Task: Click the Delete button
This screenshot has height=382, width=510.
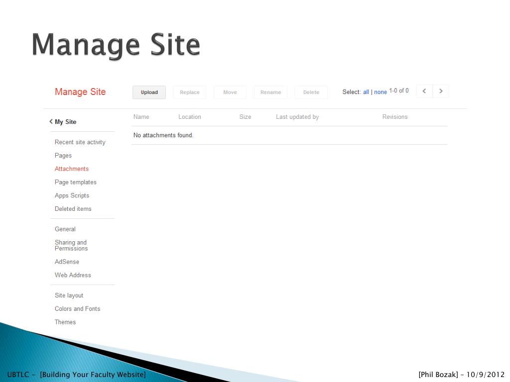Action: click(311, 92)
